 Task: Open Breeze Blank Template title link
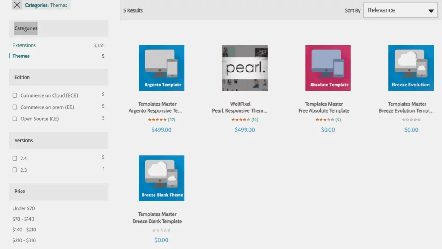(x=157, y=221)
